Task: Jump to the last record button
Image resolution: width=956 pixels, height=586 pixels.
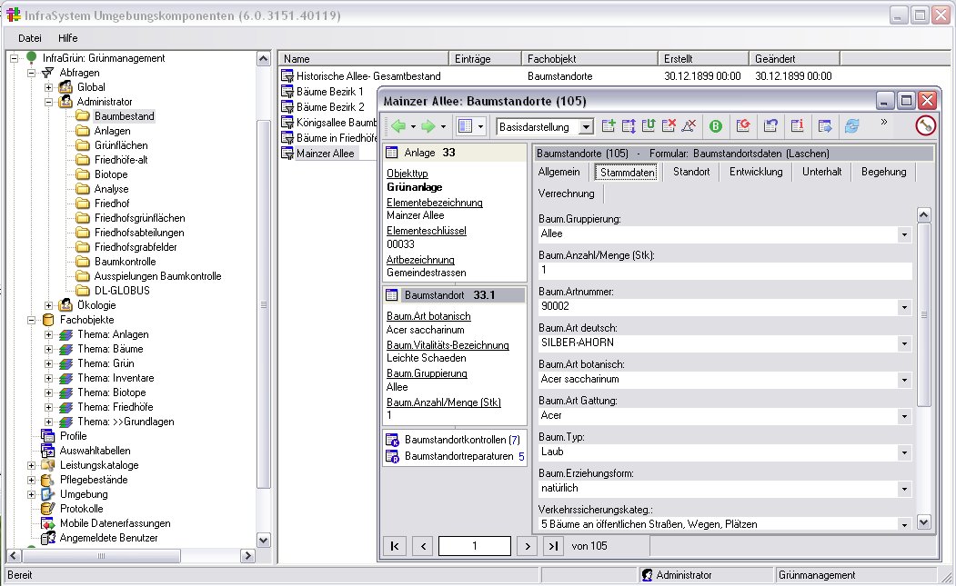Action: tap(552, 546)
